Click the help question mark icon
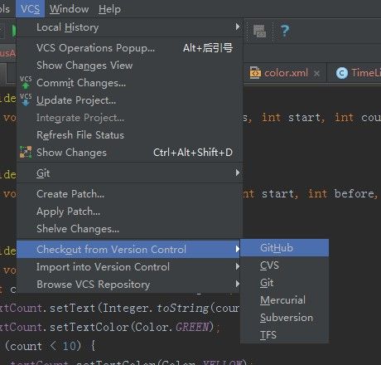The height and width of the screenshot is (365, 381). pos(285,31)
